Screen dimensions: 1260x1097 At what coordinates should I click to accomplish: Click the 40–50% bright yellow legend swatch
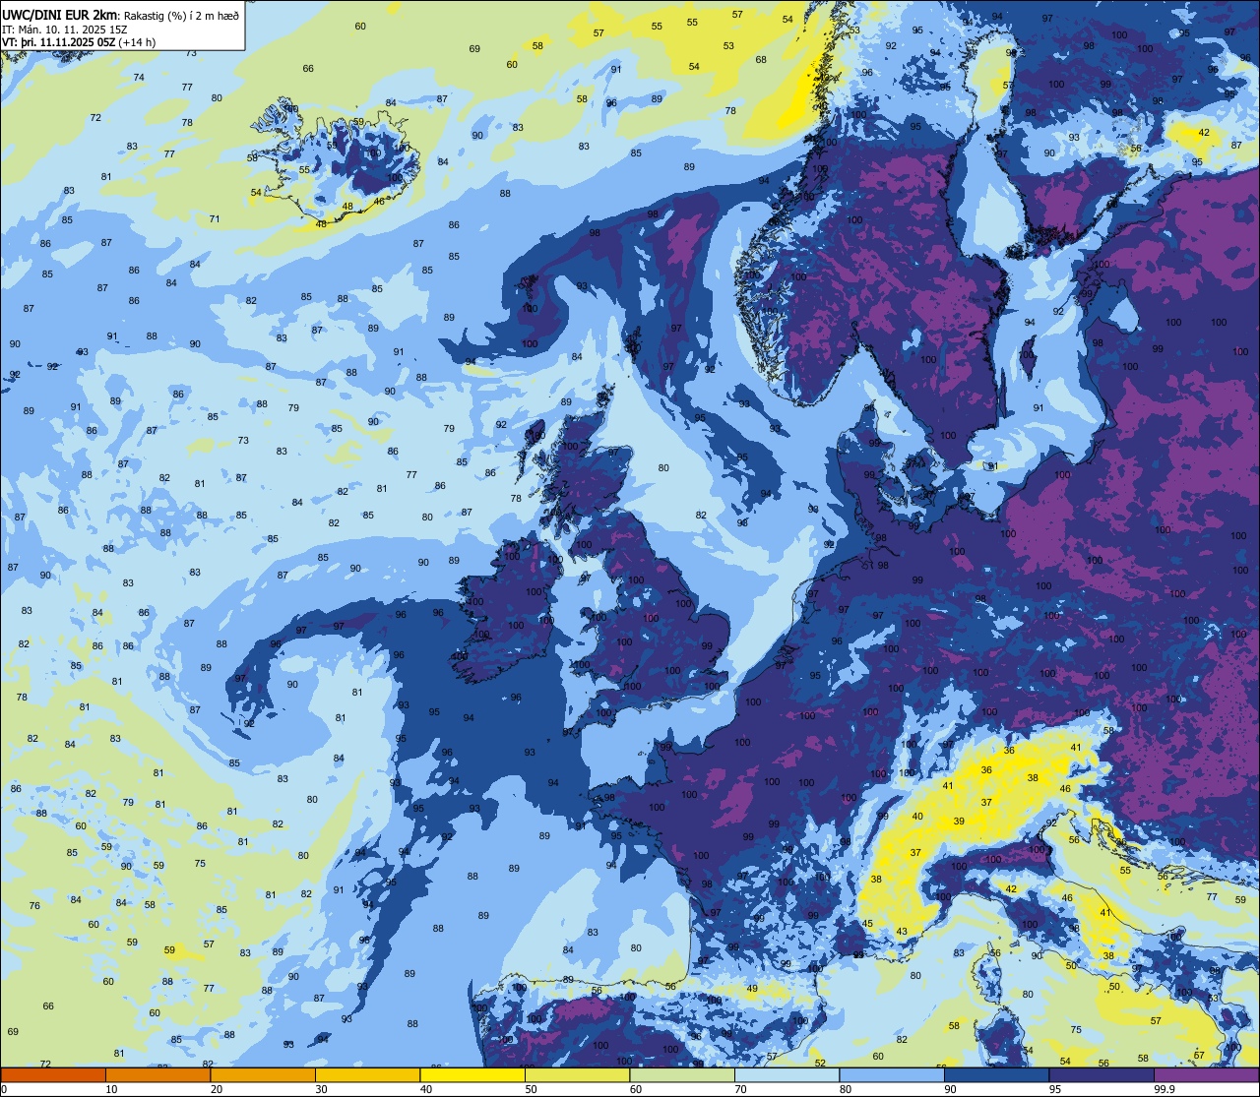point(472,1074)
